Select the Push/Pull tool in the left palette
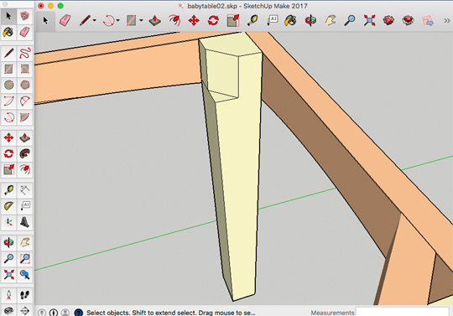The width and height of the screenshot is (453, 316). [x=25, y=138]
